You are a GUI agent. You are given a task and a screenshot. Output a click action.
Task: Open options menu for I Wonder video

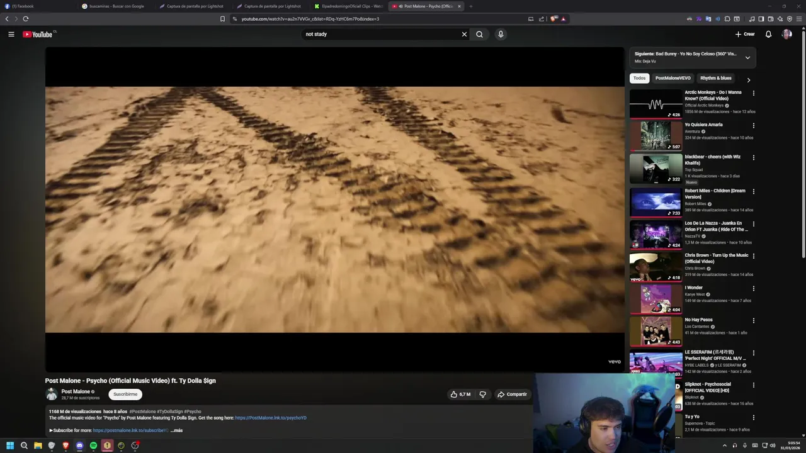(753, 288)
